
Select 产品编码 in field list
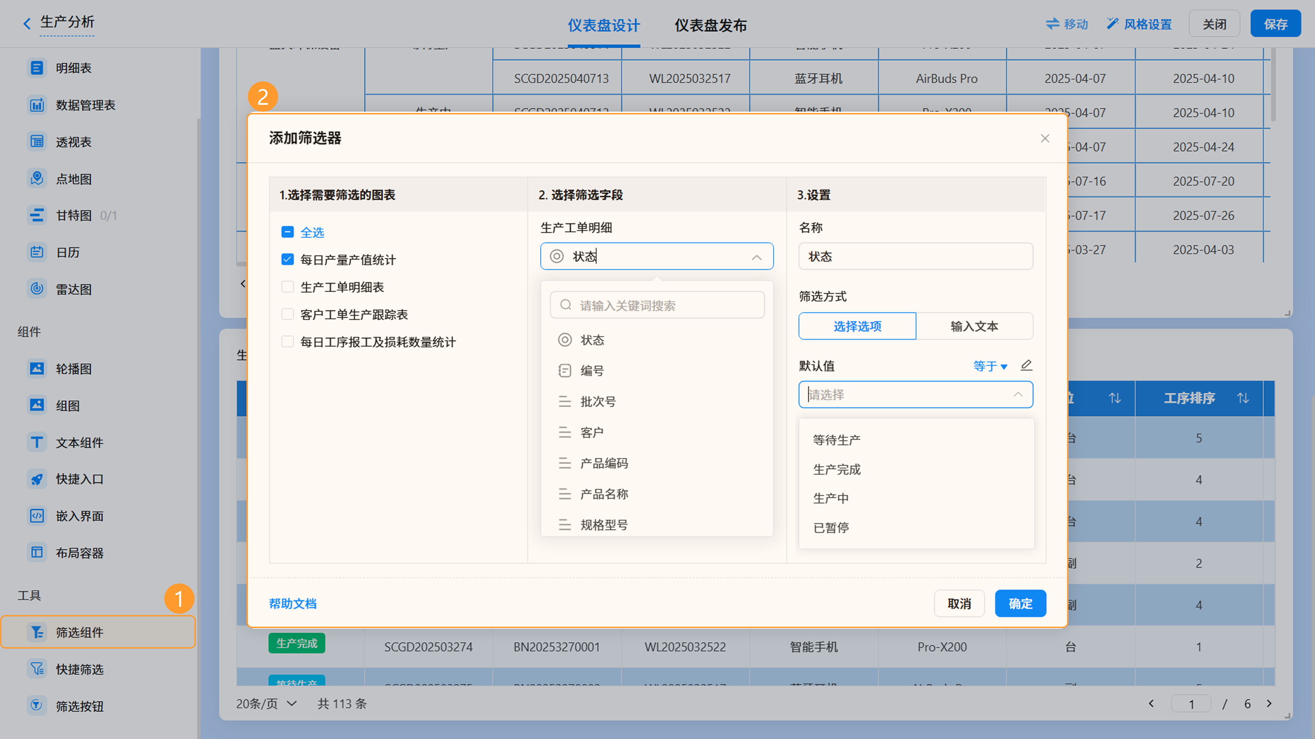click(x=657, y=463)
